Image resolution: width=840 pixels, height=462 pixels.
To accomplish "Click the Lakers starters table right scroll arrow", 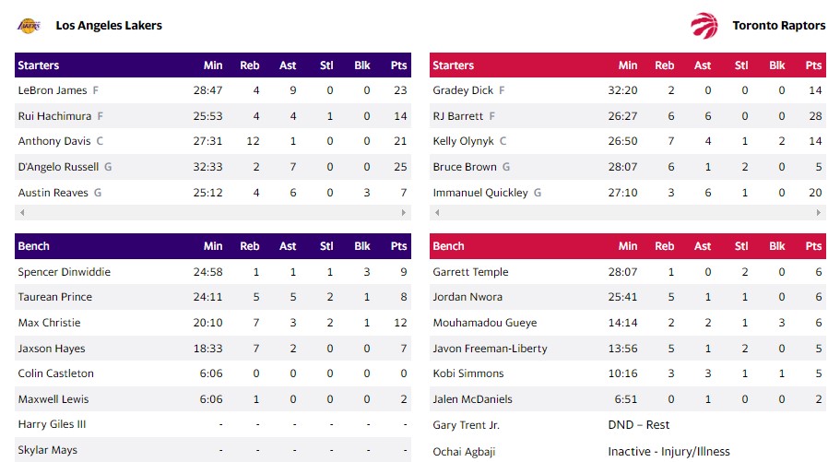I will (x=405, y=213).
